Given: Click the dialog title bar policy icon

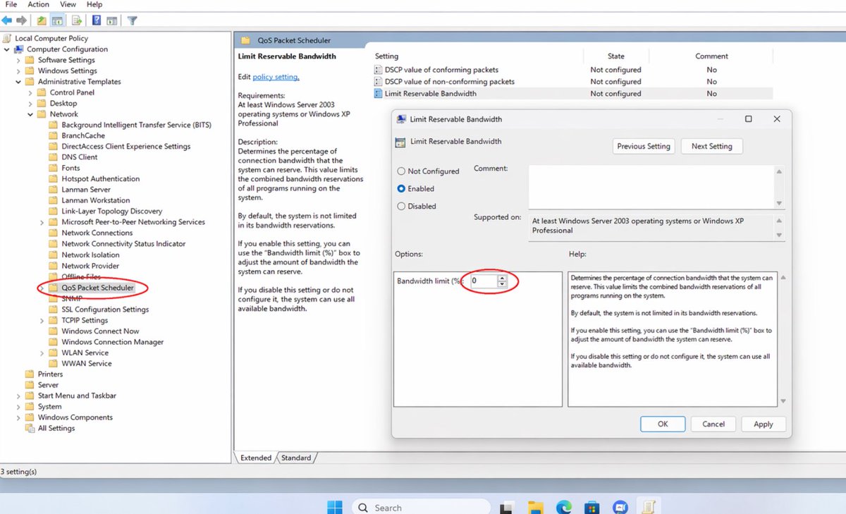Looking at the screenshot, I should click(x=401, y=119).
